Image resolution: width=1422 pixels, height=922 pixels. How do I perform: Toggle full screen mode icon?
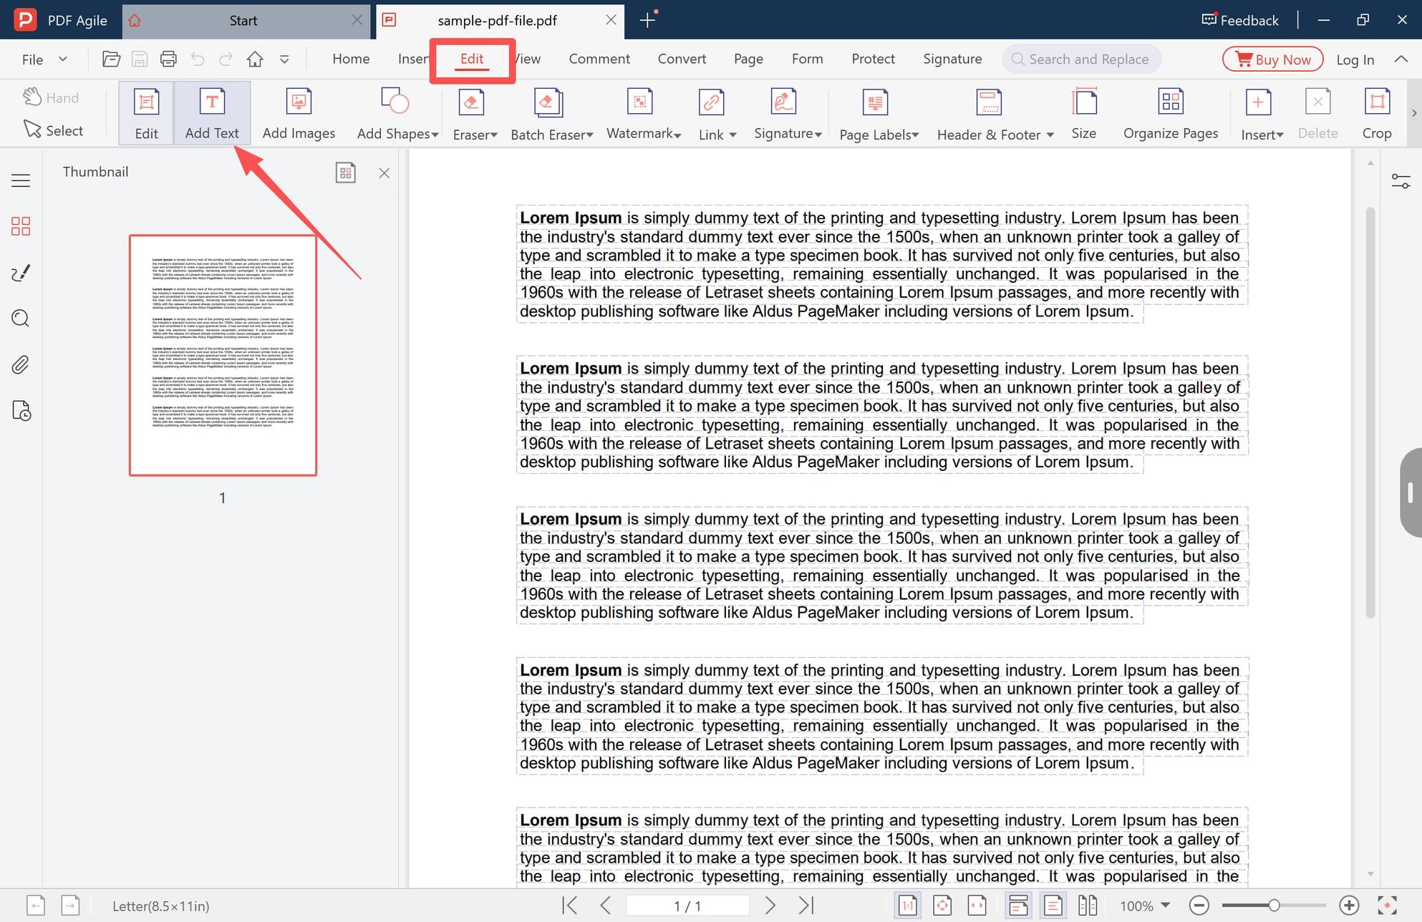tap(1387, 906)
